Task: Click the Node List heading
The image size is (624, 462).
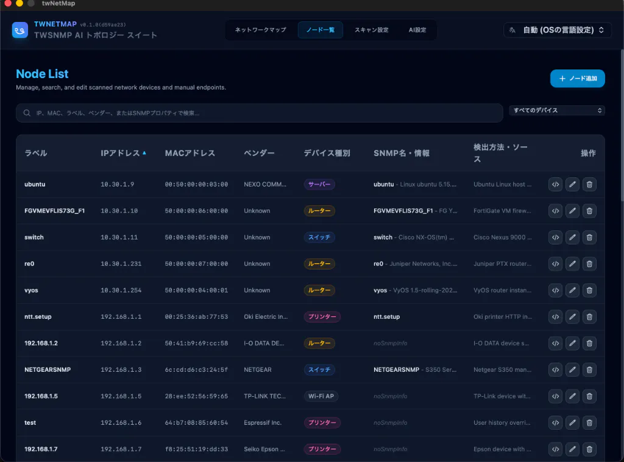Action: (x=42, y=74)
